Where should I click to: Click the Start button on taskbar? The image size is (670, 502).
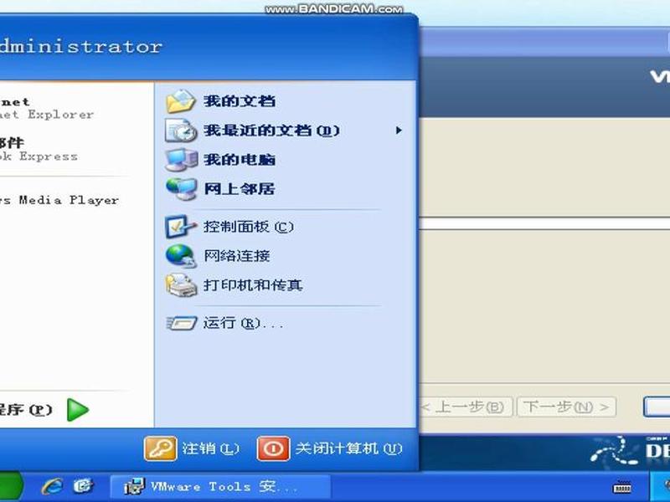coord(11,487)
